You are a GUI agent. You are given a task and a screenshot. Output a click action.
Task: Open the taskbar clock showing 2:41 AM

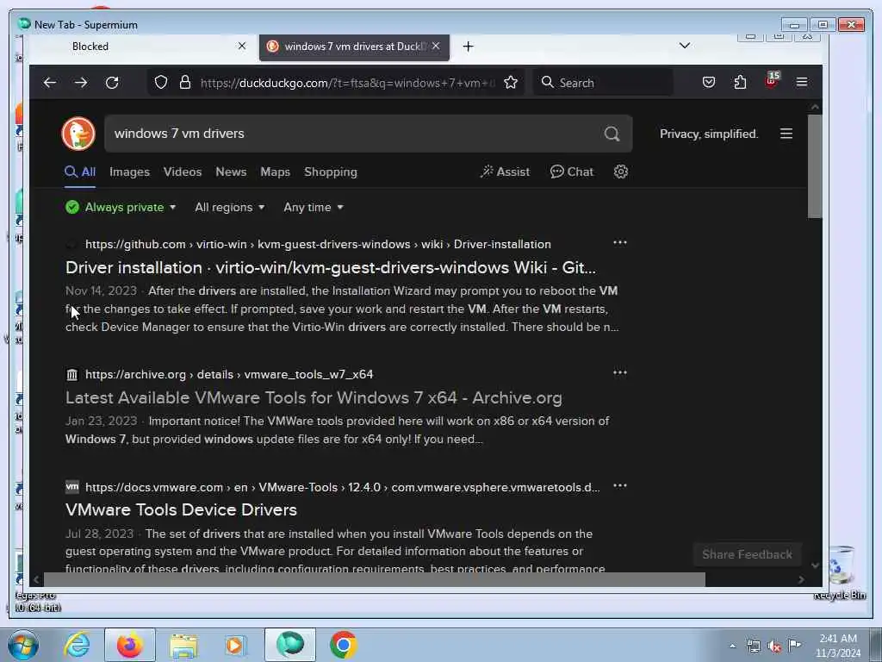[x=838, y=646]
